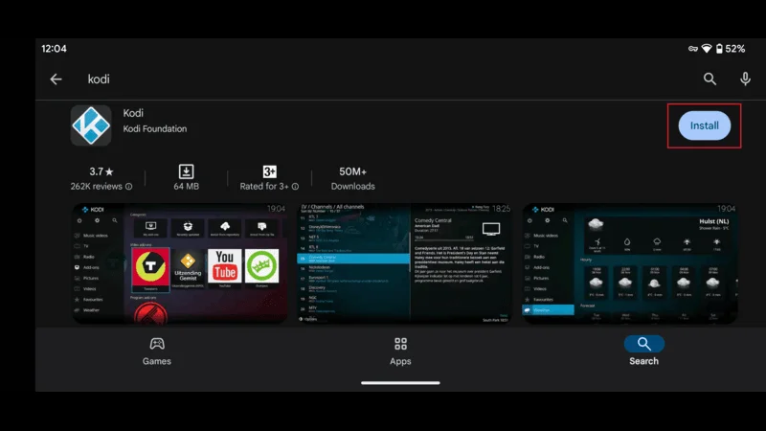
Task: Tap the home gesture bar
Action: pos(400,382)
